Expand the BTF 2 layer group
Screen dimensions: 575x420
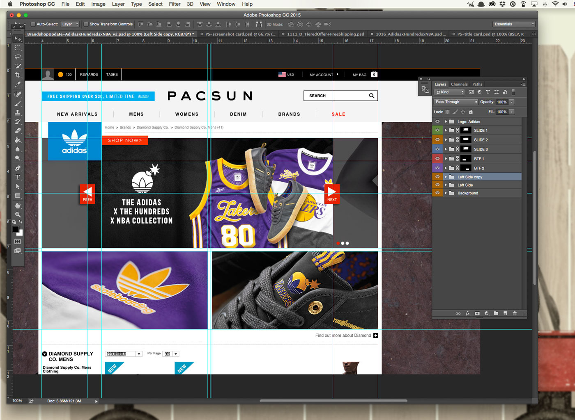tap(446, 168)
